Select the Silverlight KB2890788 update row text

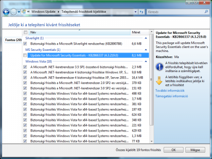[76, 44]
